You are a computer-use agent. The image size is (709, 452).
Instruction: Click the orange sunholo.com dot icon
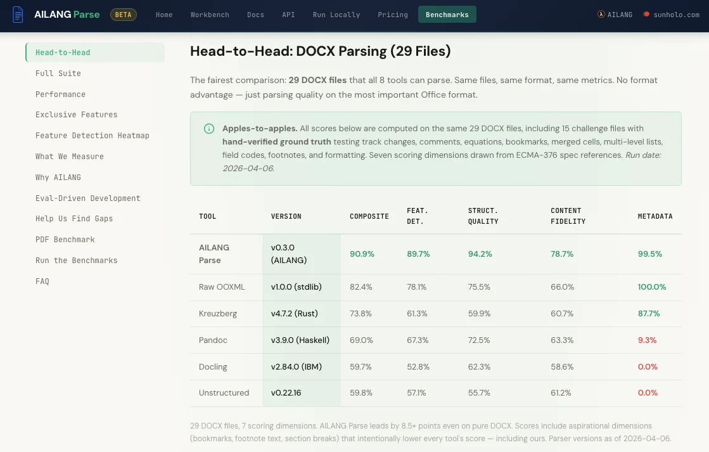647,14
